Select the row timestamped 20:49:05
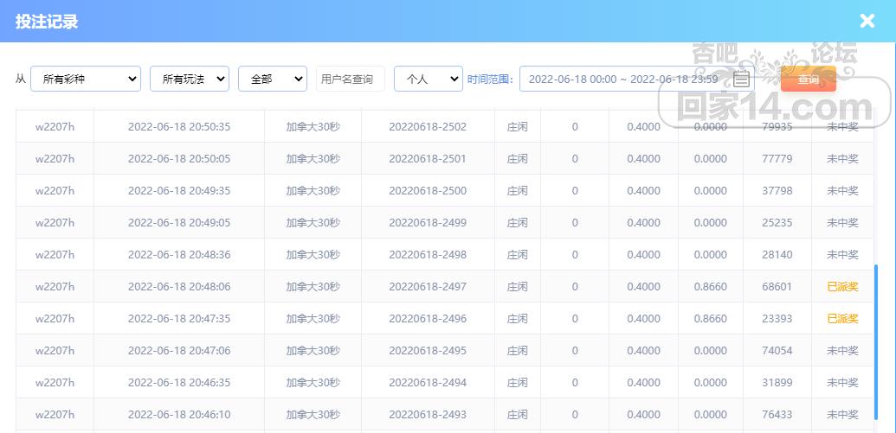 pyautogui.click(x=179, y=223)
